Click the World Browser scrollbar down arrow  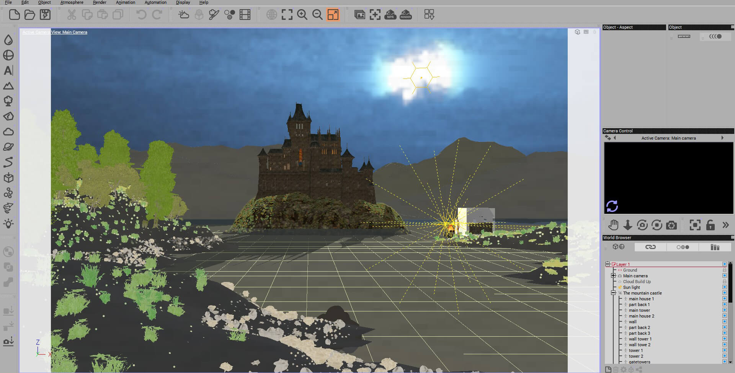click(730, 362)
